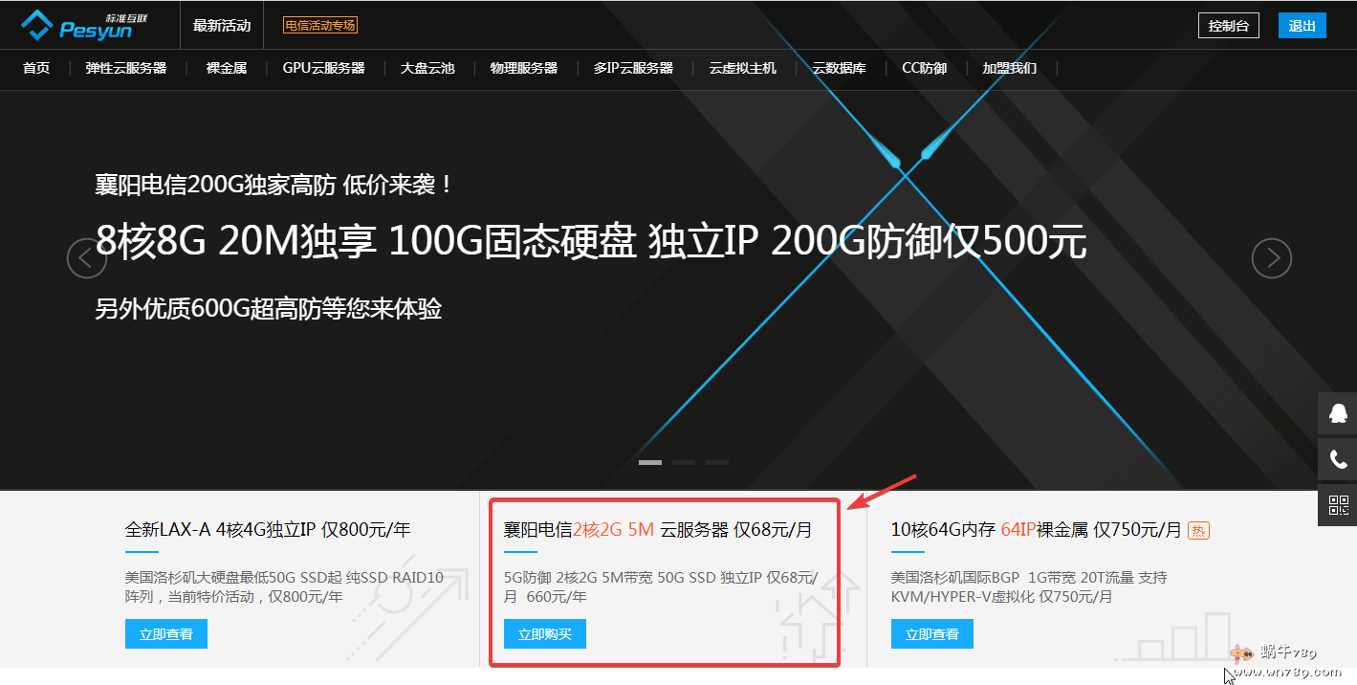This screenshot has width=1357, height=685.
Task: Open GPU云服务器 menu item
Action: 323,68
